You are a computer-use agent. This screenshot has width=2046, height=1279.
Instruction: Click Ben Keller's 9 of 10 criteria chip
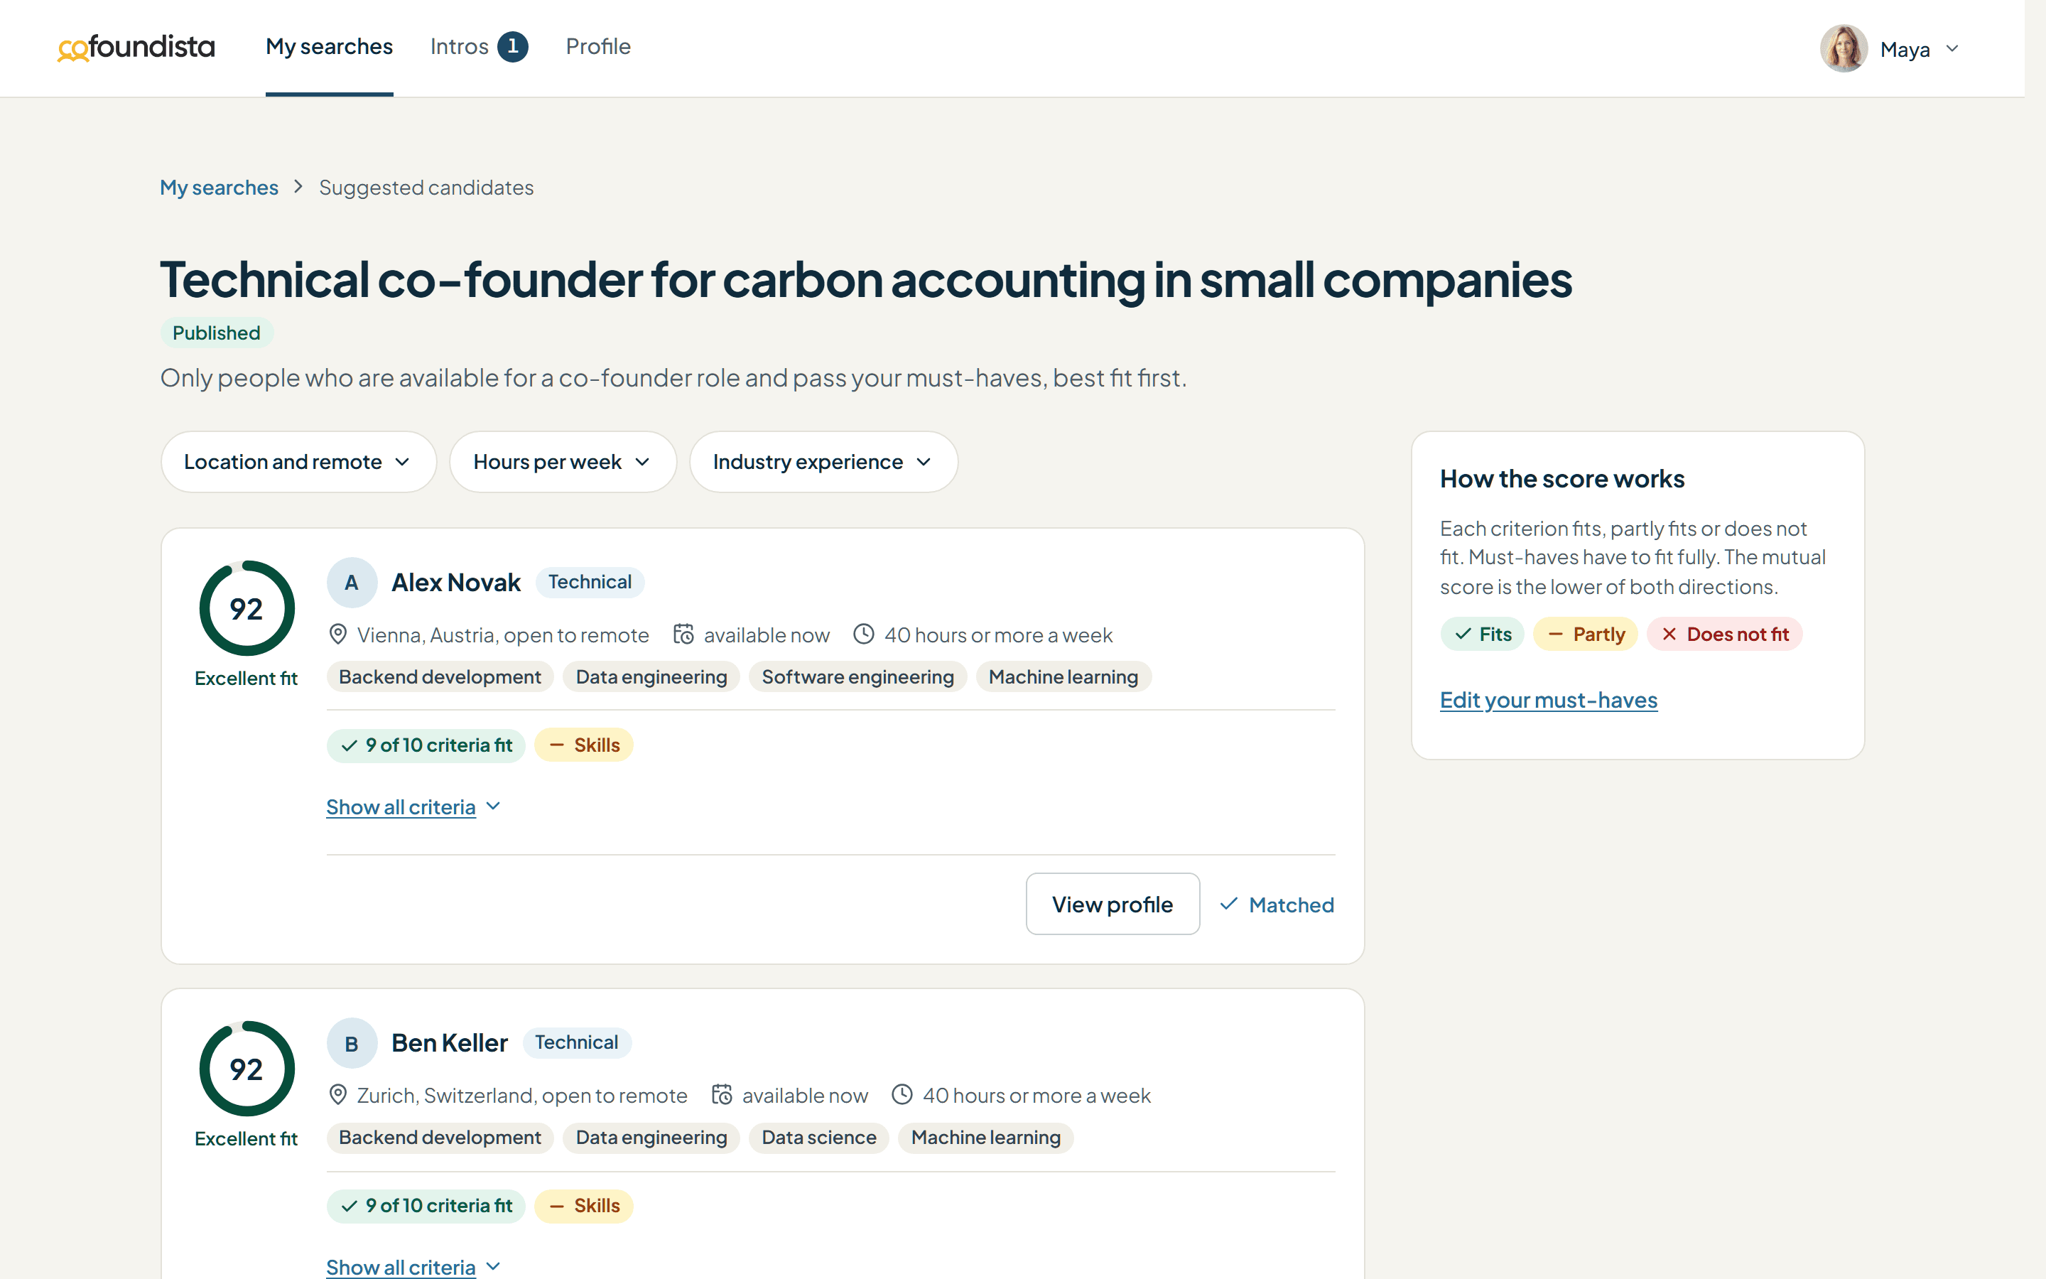click(426, 1205)
